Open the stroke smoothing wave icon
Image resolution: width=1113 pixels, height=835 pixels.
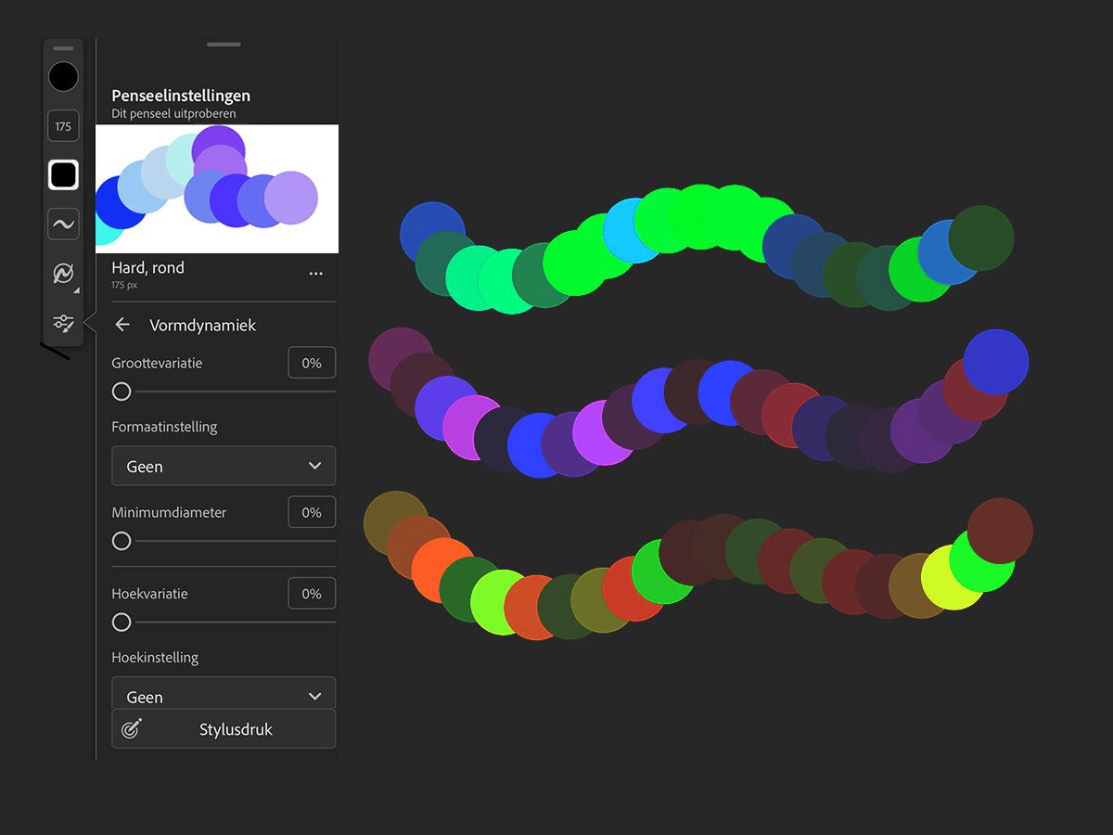(x=63, y=224)
